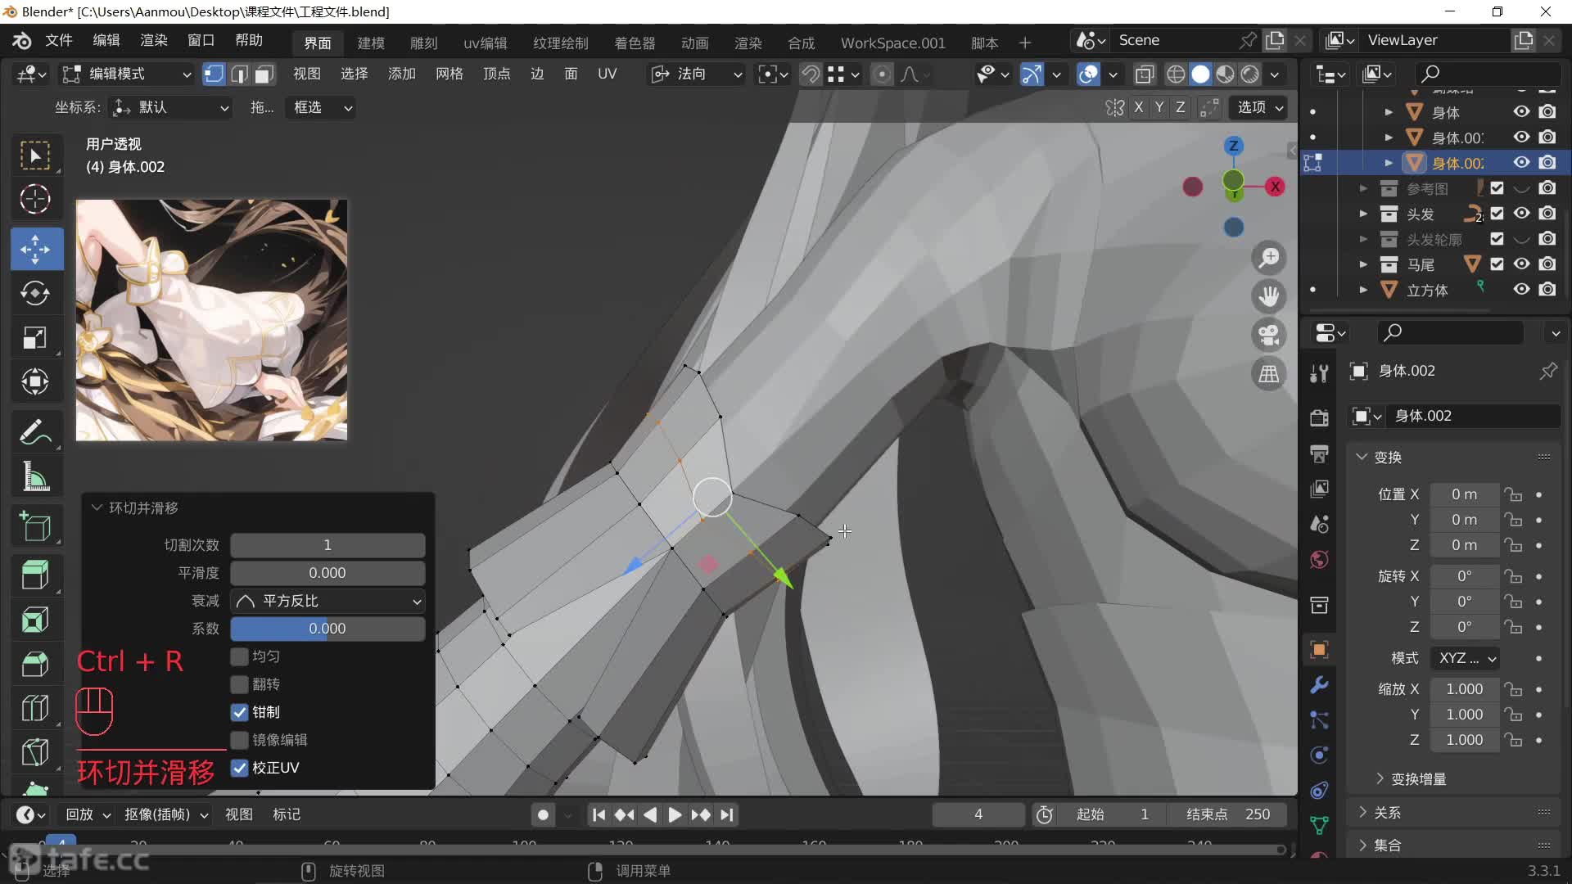This screenshot has width=1572, height=884.
Task: Select the 3D Cursor tool
Action: point(35,200)
